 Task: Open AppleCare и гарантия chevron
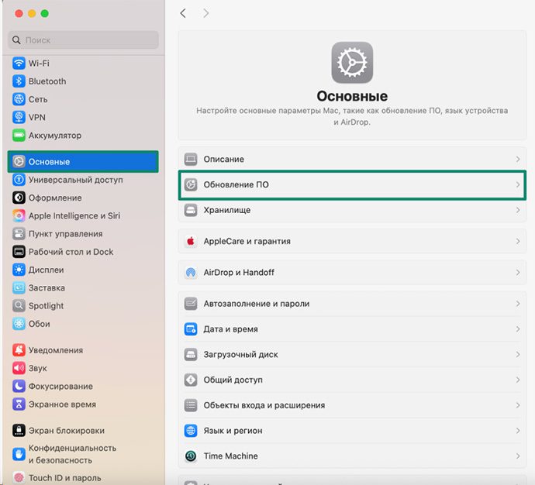[518, 241]
